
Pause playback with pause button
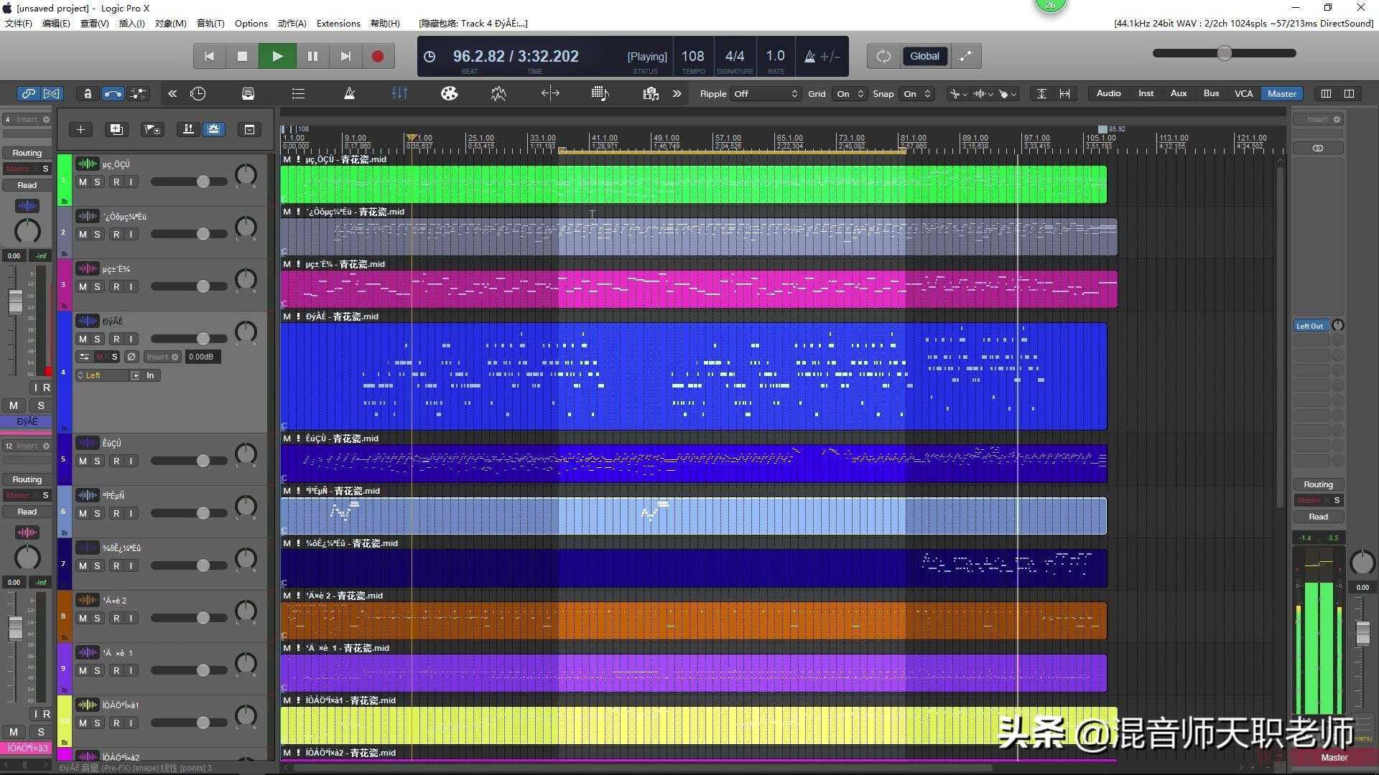tap(312, 56)
